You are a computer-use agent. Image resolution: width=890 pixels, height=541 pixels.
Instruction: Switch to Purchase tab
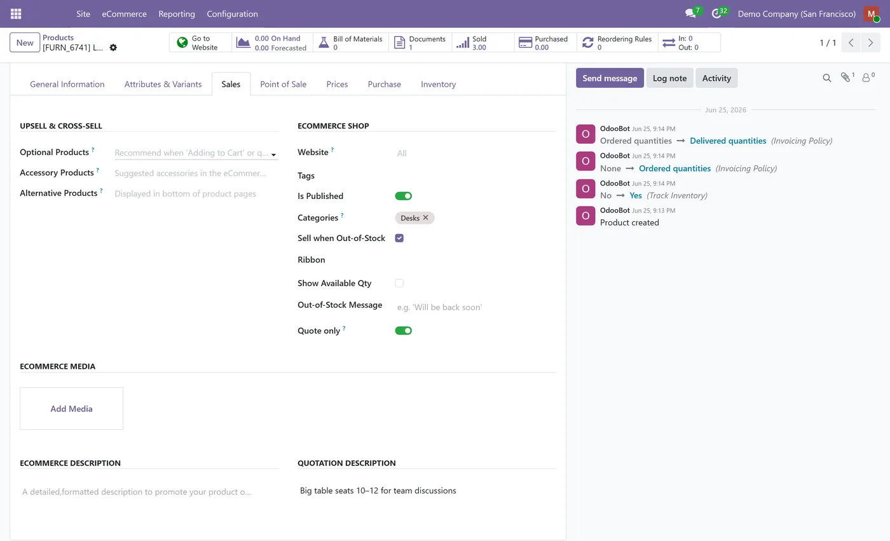click(x=384, y=84)
